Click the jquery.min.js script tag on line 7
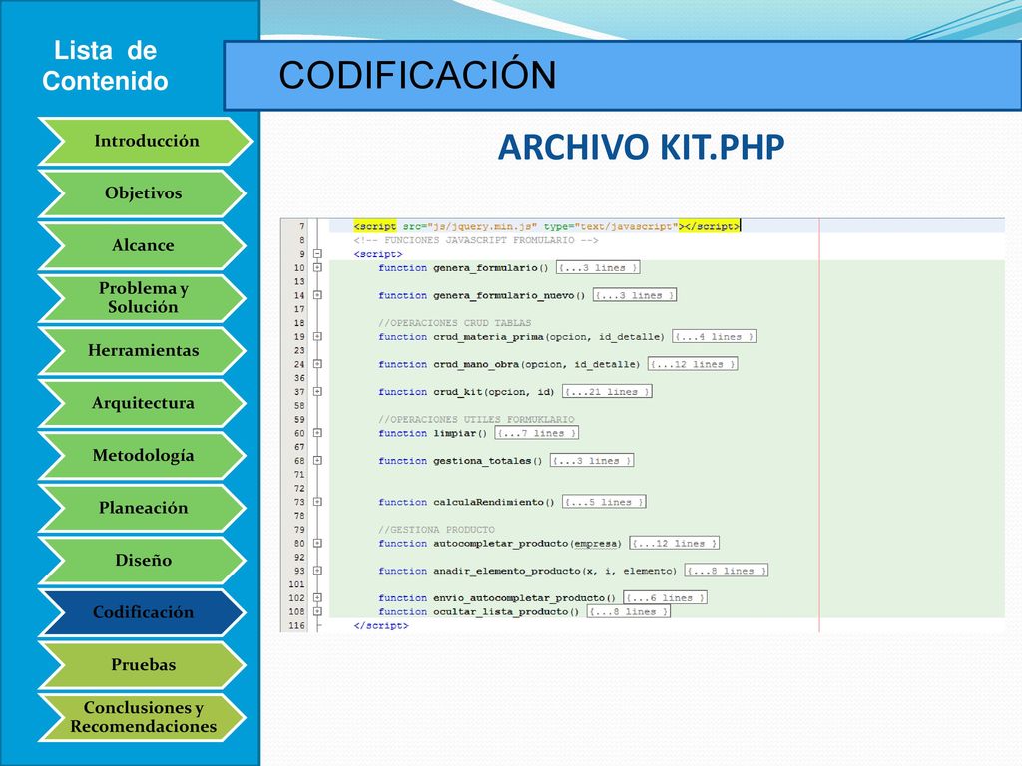Image resolution: width=1022 pixels, height=766 pixels. [547, 226]
